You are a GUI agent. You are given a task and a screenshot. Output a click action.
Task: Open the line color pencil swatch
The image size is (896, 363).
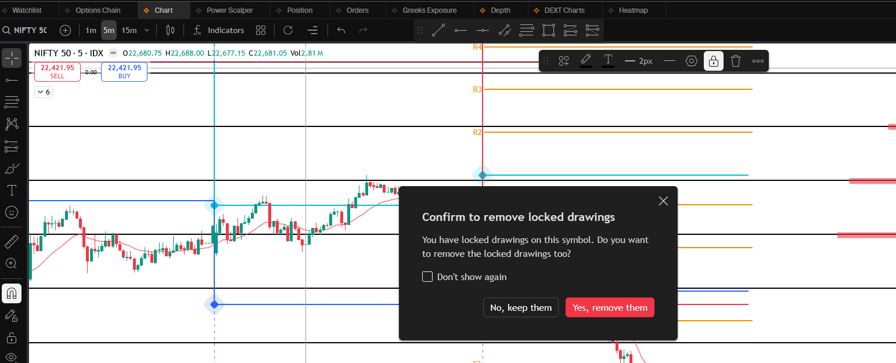pos(585,60)
